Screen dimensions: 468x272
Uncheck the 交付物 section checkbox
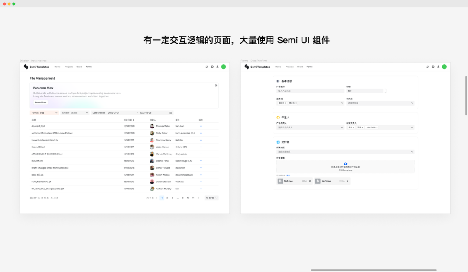279,141
